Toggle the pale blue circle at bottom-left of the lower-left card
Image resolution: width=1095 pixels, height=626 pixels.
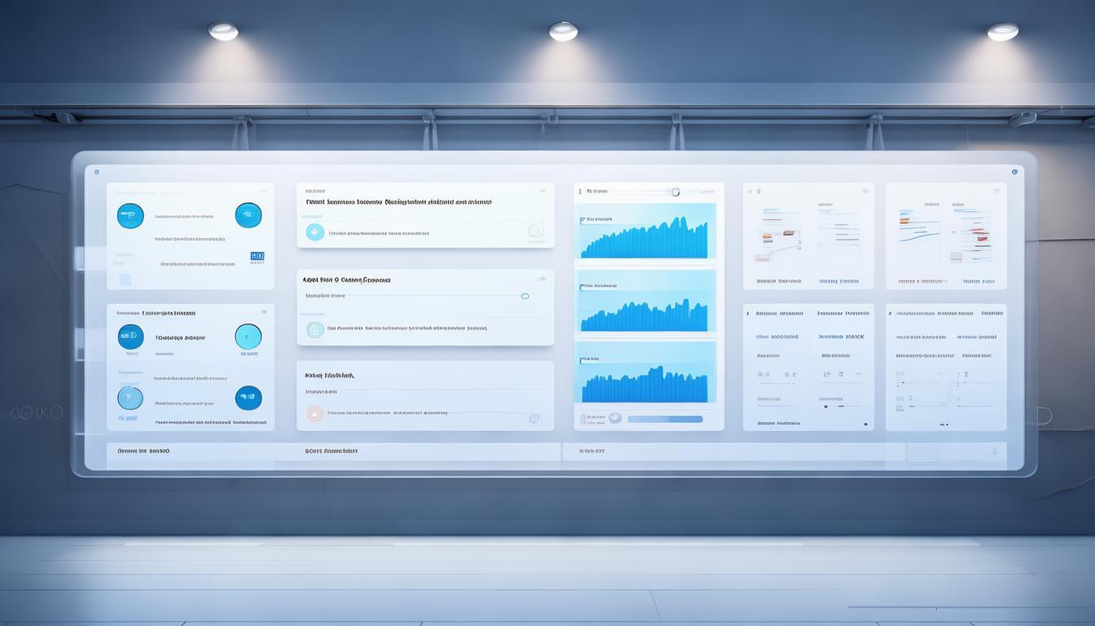pyautogui.click(x=130, y=398)
